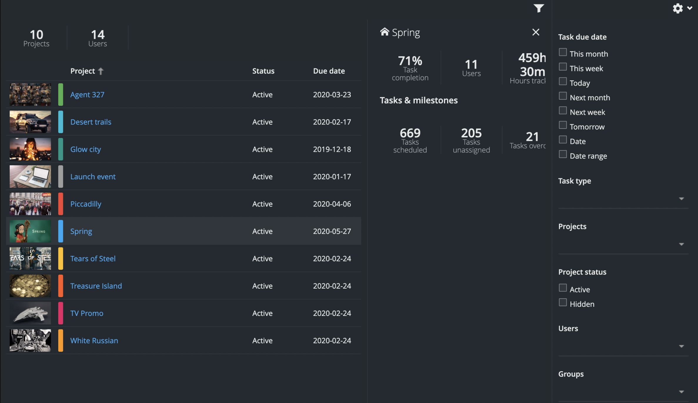The width and height of the screenshot is (698, 403).
Task: Open the White Russian project link
Action: tap(94, 340)
